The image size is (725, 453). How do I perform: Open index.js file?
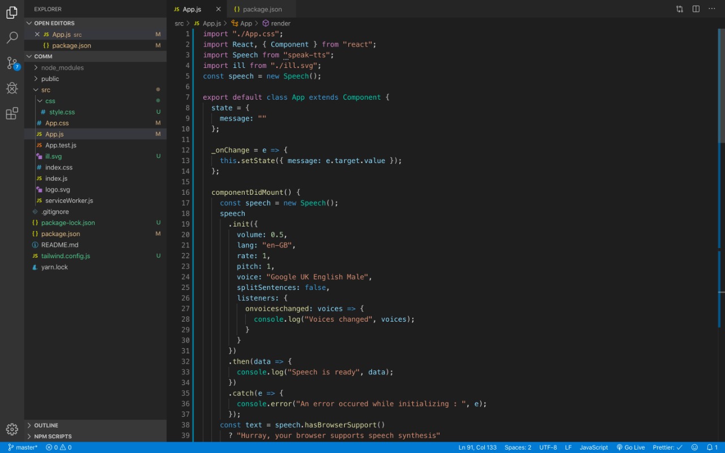[95, 178]
